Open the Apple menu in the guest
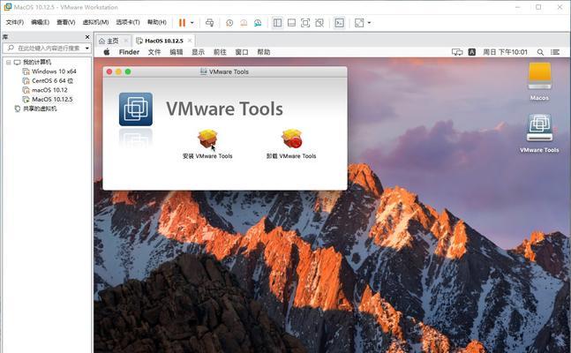This screenshot has height=353, width=571. pos(107,52)
